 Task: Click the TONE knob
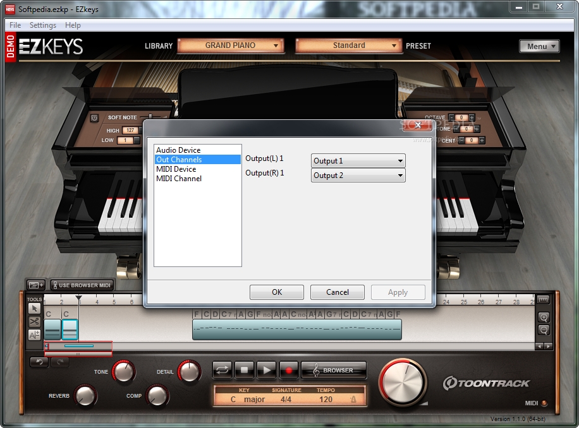coord(123,371)
